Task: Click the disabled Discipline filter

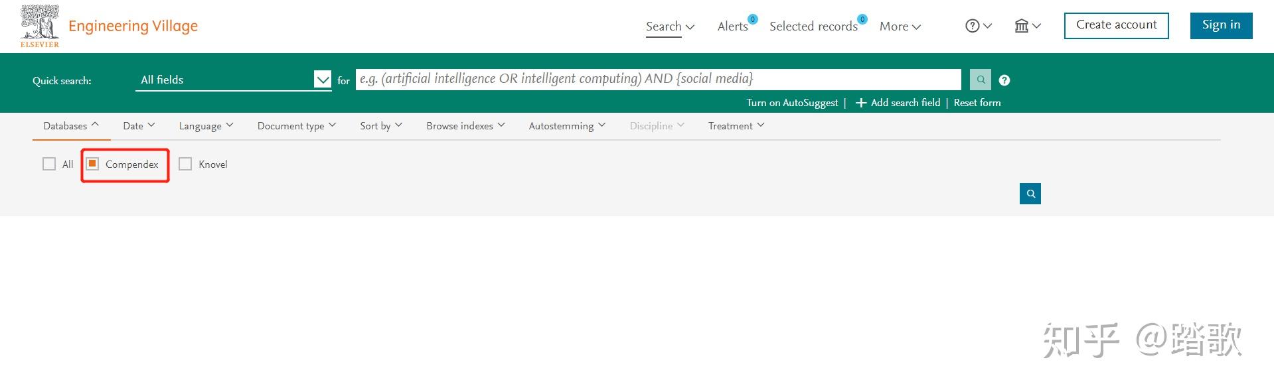Action: 657,125
